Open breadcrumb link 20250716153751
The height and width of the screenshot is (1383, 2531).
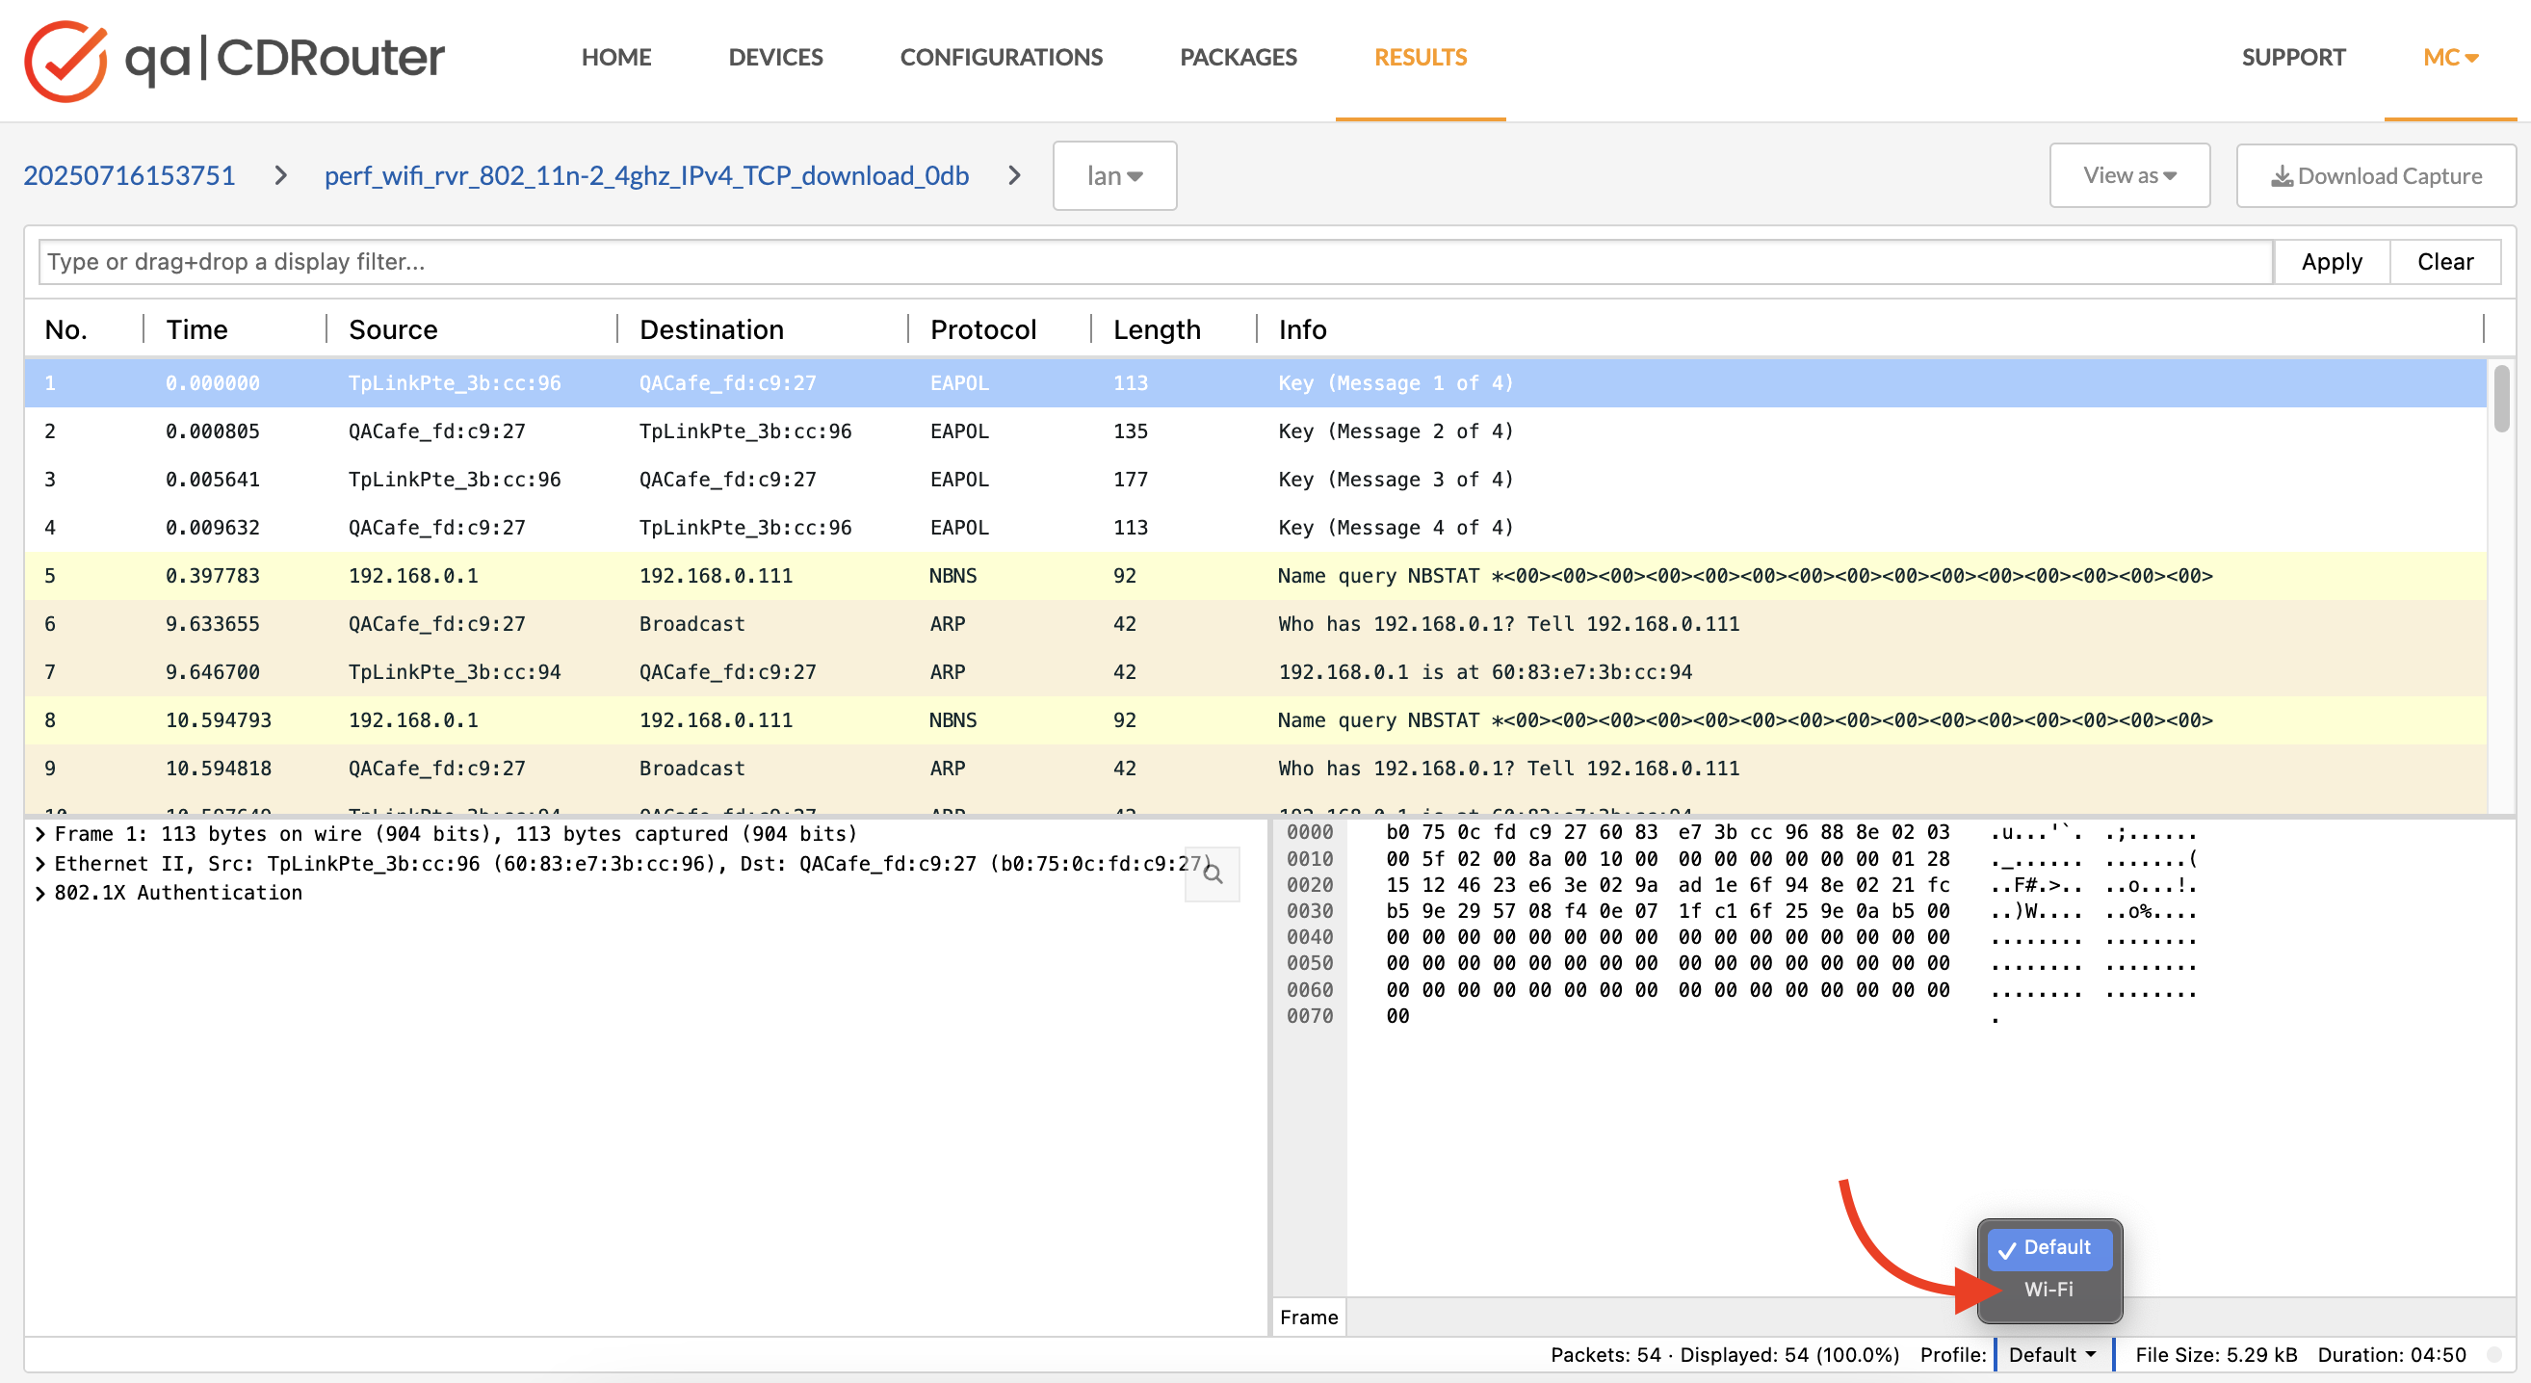click(129, 176)
